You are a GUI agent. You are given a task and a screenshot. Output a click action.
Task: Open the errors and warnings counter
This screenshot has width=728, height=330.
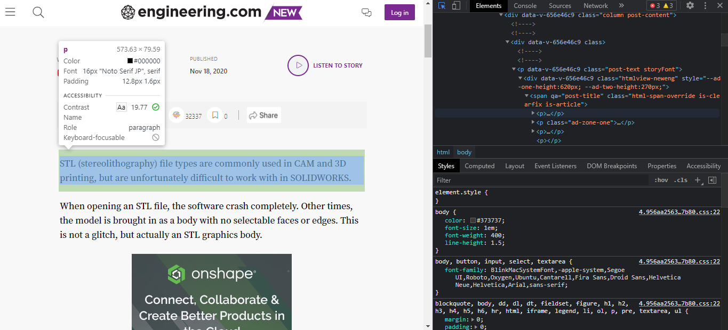click(x=661, y=5)
